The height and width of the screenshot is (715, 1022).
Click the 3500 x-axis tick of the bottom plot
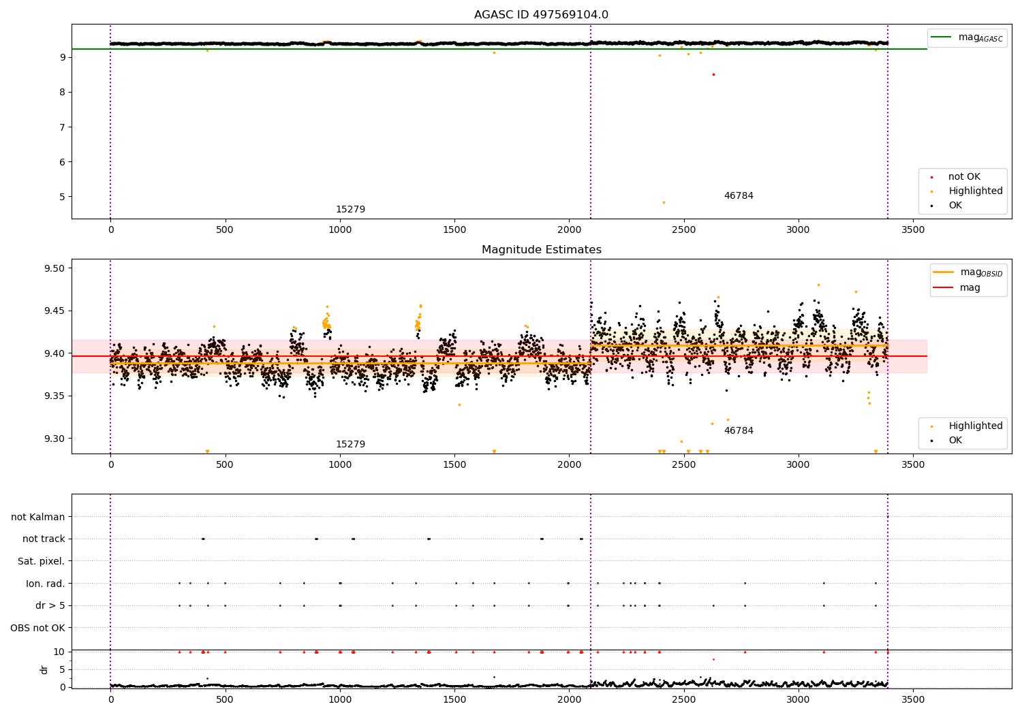click(913, 699)
